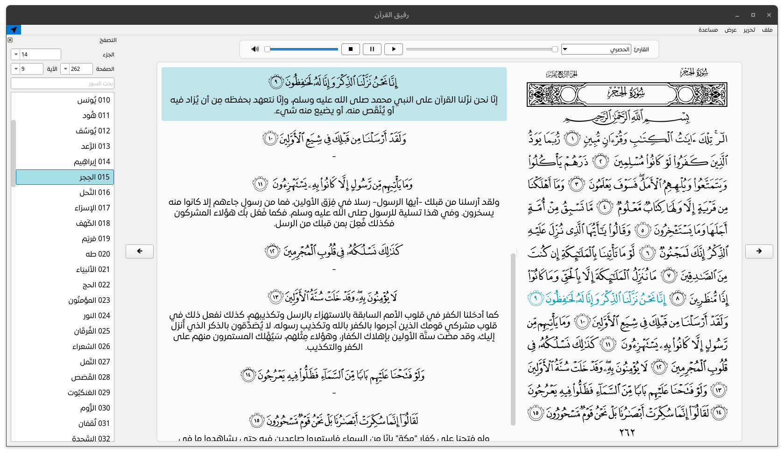Select surah 021 الأنبيَاء in list
The height and width of the screenshot is (454, 784).
65,269
